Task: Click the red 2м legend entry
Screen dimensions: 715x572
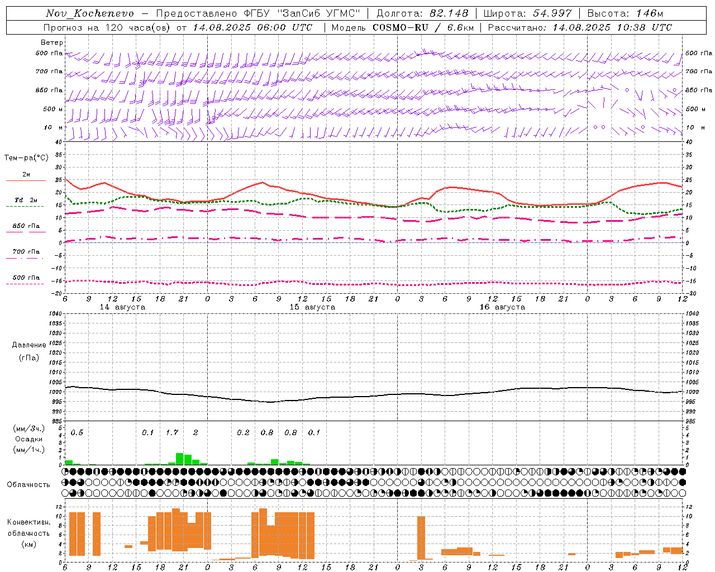Action: pyautogui.click(x=26, y=175)
